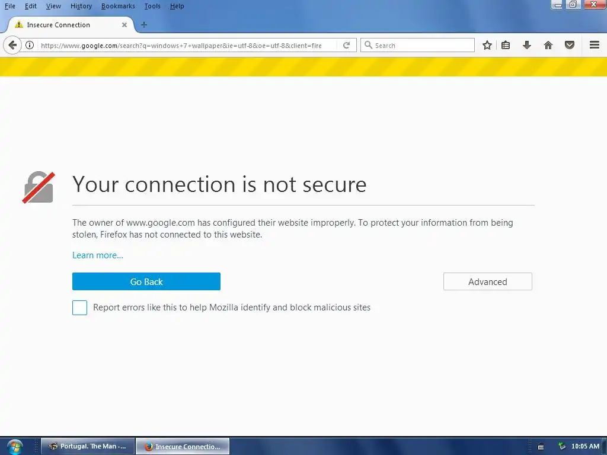
Task: Go to the home page icon
Action: pos(548,45)
